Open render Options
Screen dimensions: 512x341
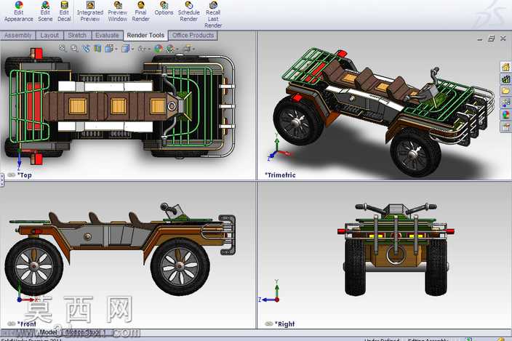(x=164, y=9)
